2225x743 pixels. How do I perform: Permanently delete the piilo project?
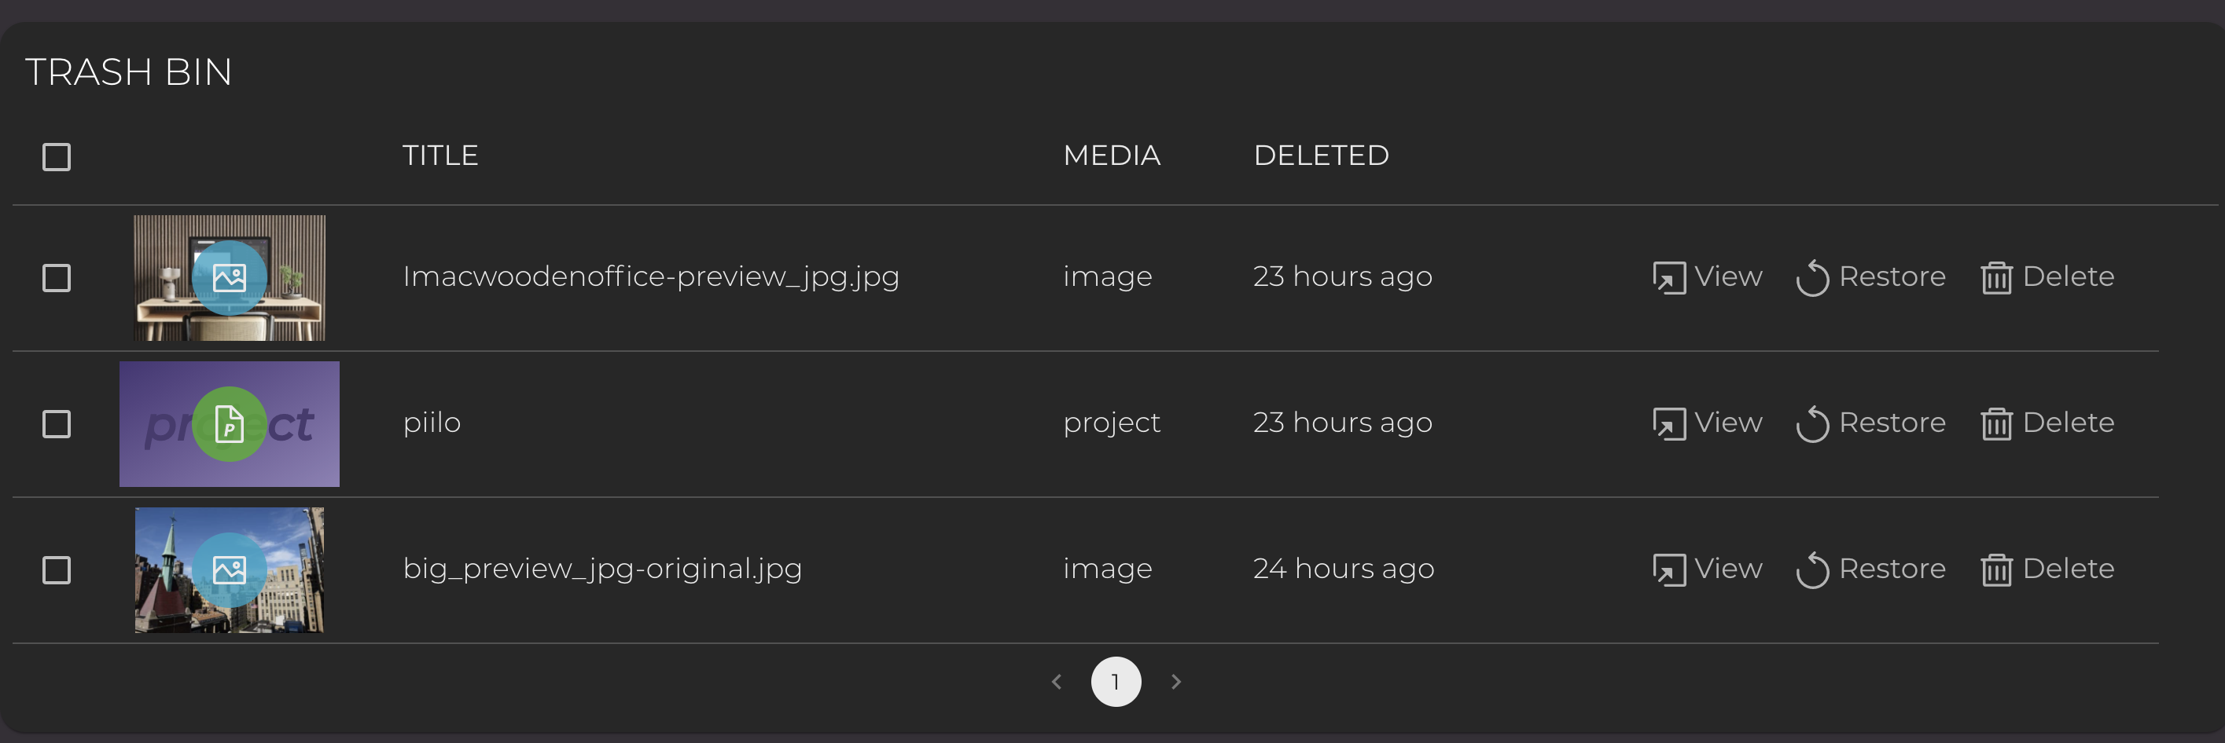tap(1996, 423)
